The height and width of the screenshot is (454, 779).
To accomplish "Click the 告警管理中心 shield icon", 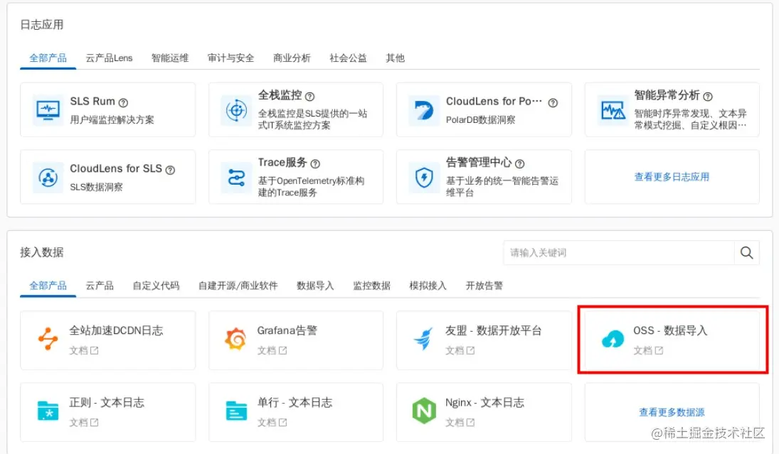I will point(424,177).
